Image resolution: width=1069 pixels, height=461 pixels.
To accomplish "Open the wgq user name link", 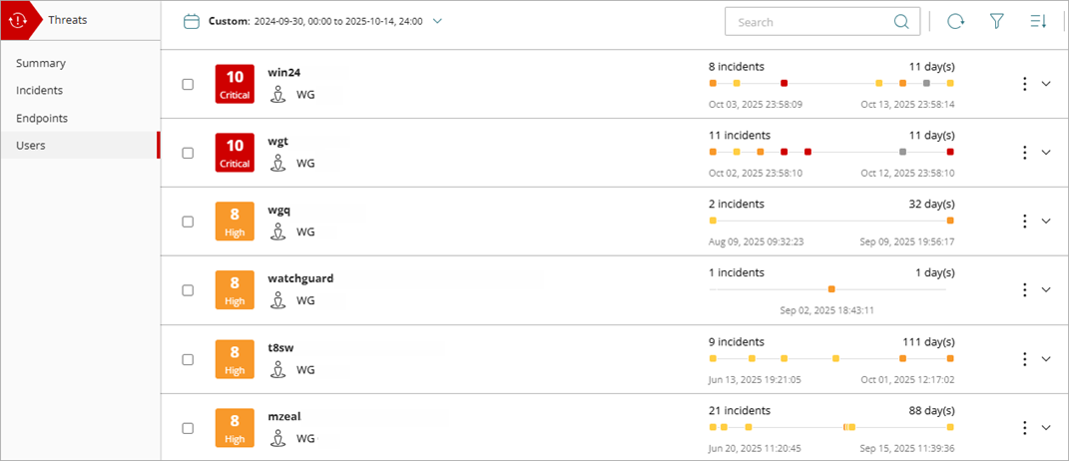I will [x=279, y=210].
